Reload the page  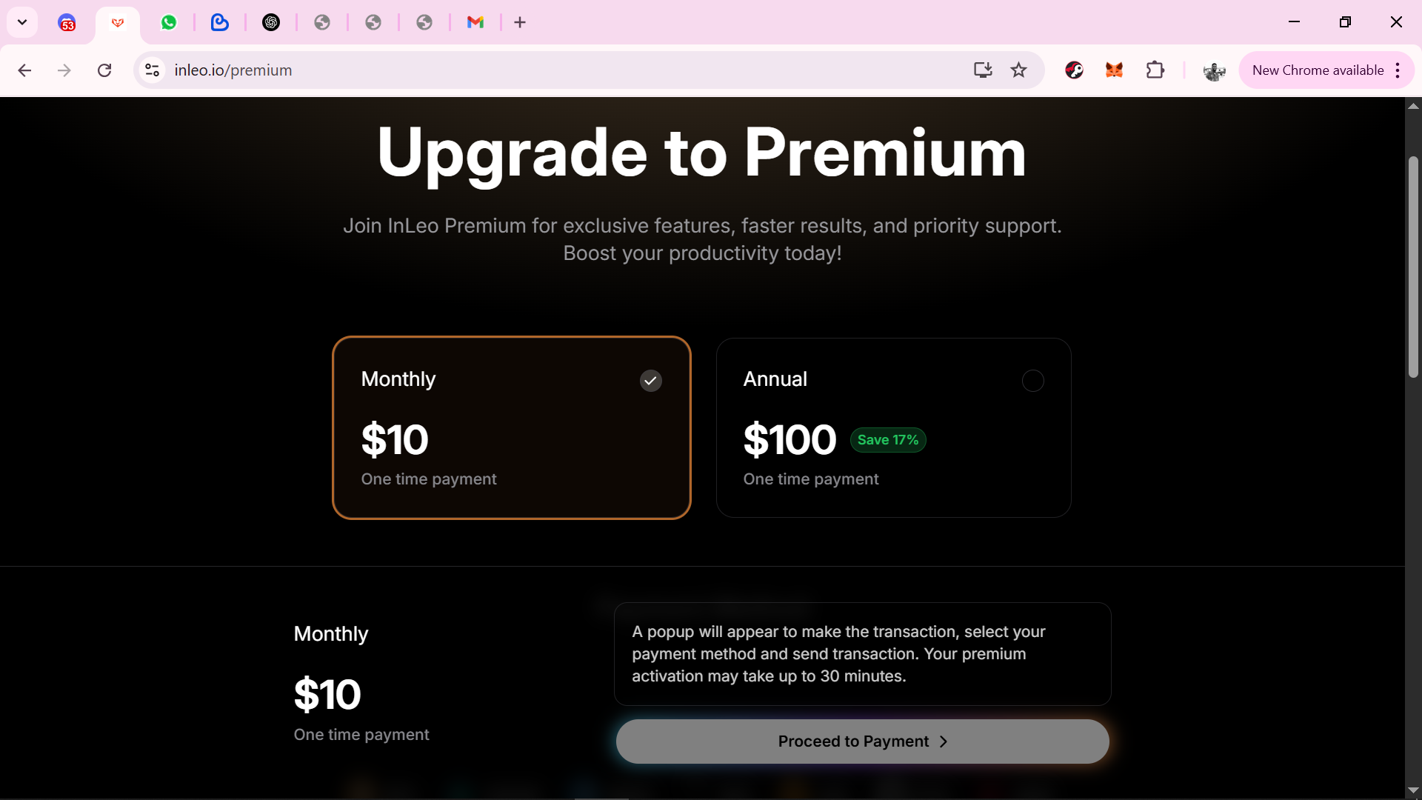[x=104, y=70]
